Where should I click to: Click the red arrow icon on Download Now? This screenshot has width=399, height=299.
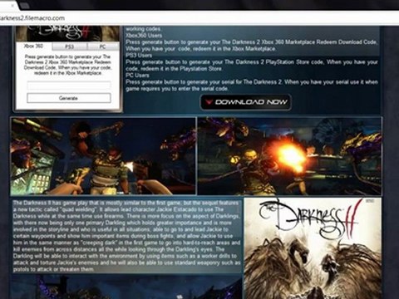coord(209,102)
